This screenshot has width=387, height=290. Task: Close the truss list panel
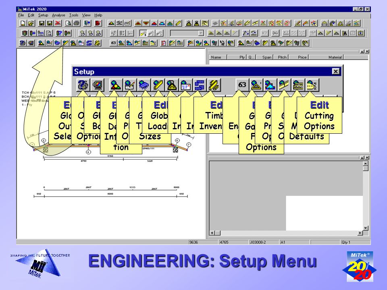367,52
